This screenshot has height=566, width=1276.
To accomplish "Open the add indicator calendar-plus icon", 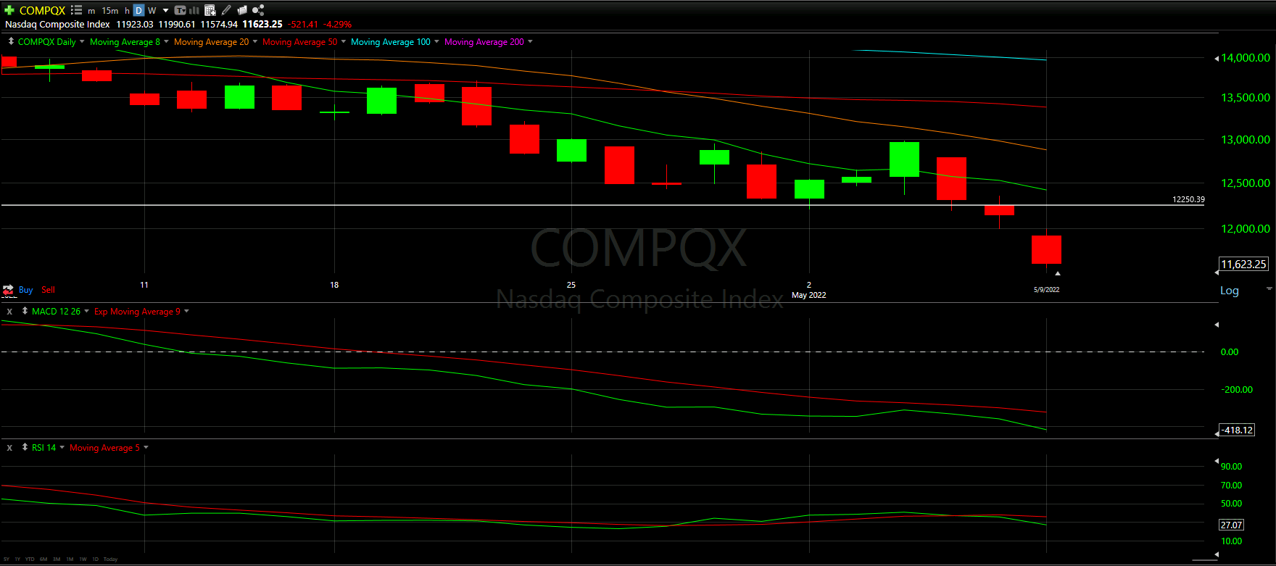I will coord(210,10).
